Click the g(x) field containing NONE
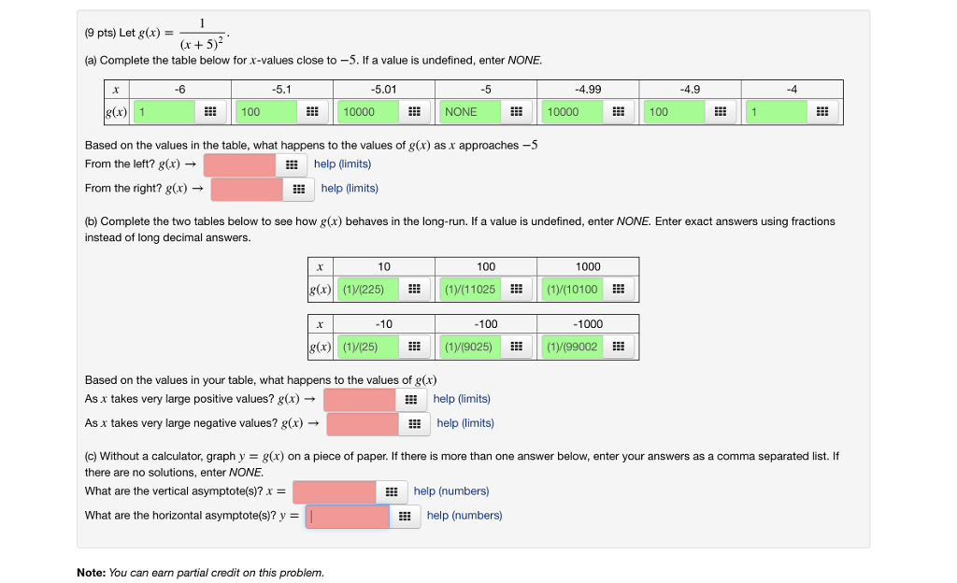The width and height of the screenshot is (957, 583). pyautogui.click(x=471, y=111)
